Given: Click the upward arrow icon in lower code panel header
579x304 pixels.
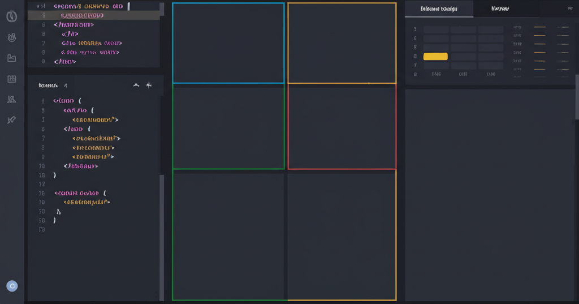Looking at the screenshot, I should (x=136, y=85).
